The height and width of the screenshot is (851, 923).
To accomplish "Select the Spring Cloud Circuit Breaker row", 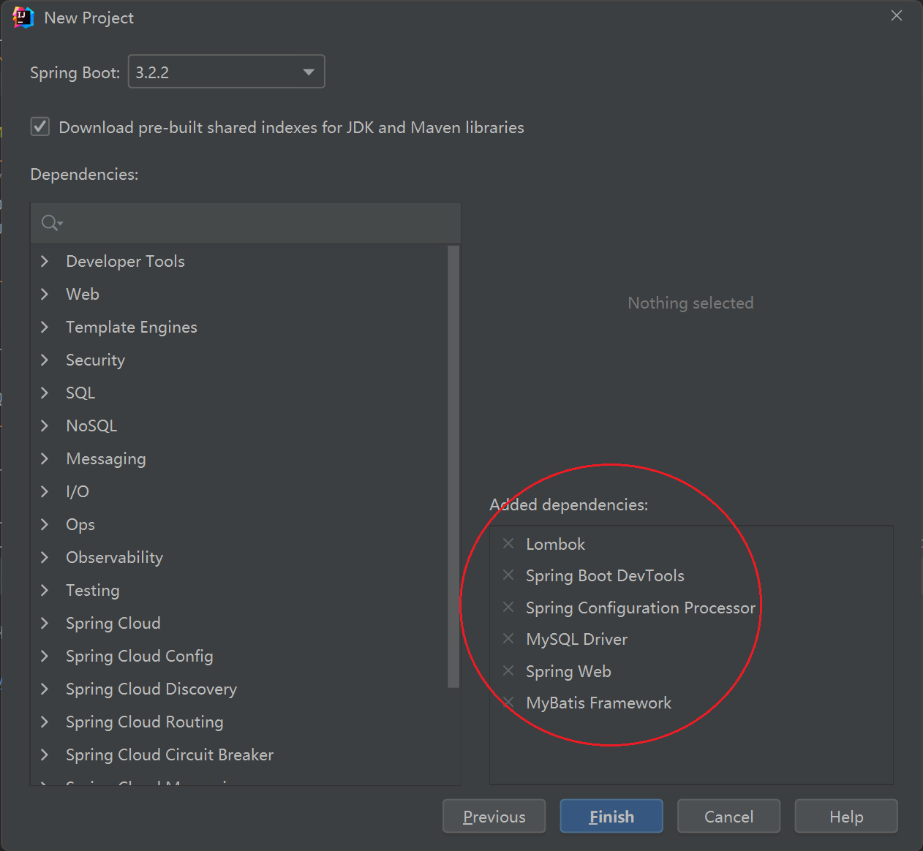I will 239,754.
